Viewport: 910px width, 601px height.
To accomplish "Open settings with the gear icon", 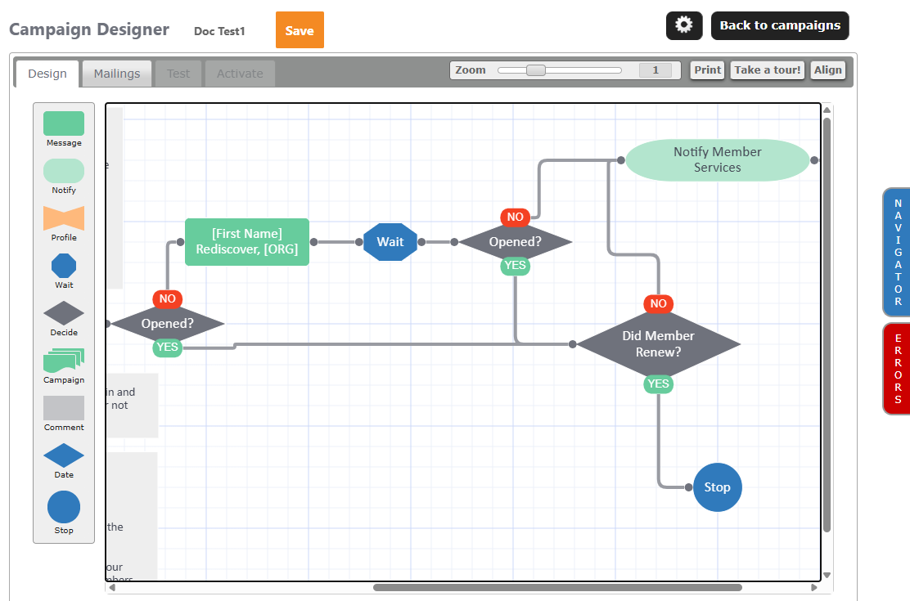I will (684, 25).
